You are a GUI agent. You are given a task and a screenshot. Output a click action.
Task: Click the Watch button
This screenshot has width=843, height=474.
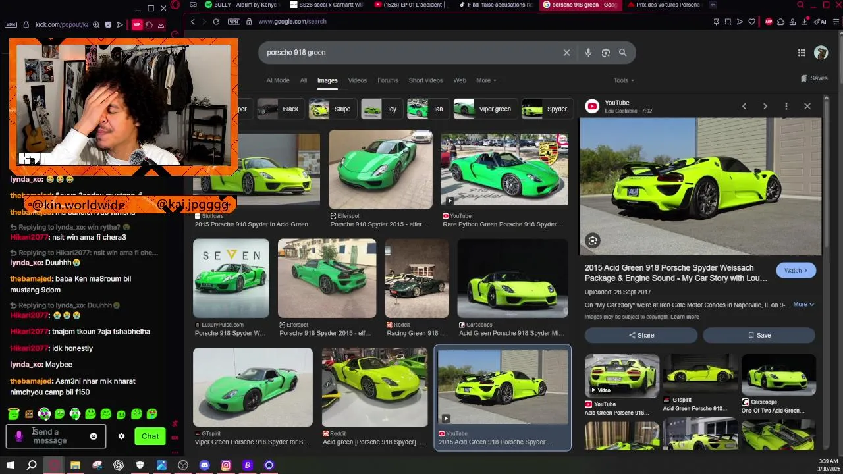pyautogui.click(x=796, y=271)
